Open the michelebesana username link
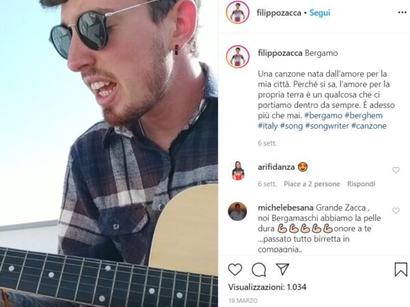Image resolution: width=410 pixels, height=307 pixels. coord(286,207)
